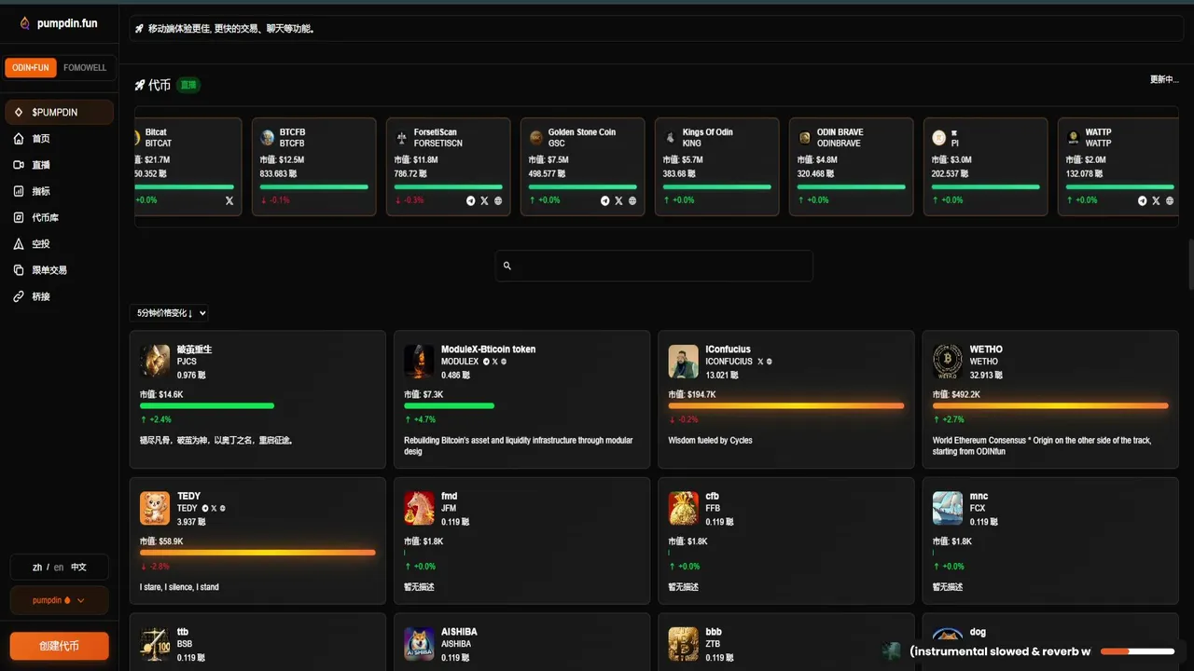
Task: Go to 首页 home page
Action: coord(60,139)
